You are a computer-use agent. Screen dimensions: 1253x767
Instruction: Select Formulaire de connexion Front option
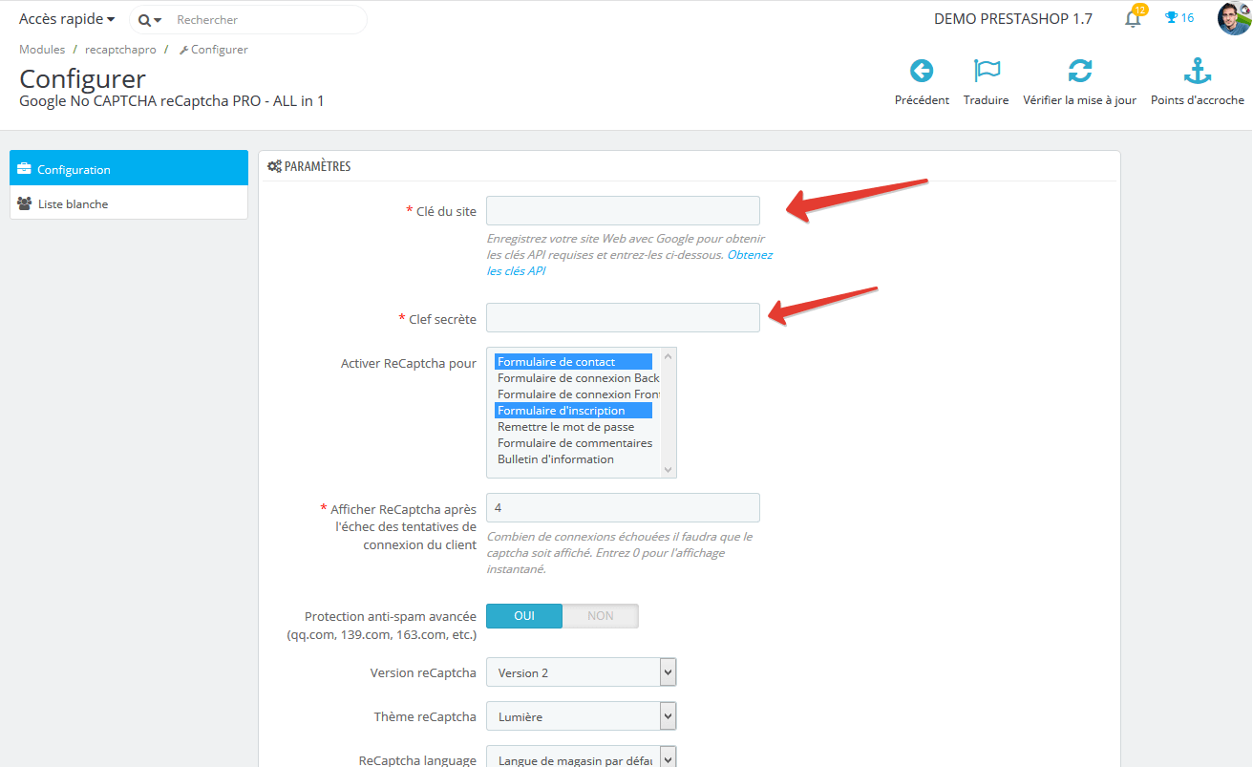(578, 394)
